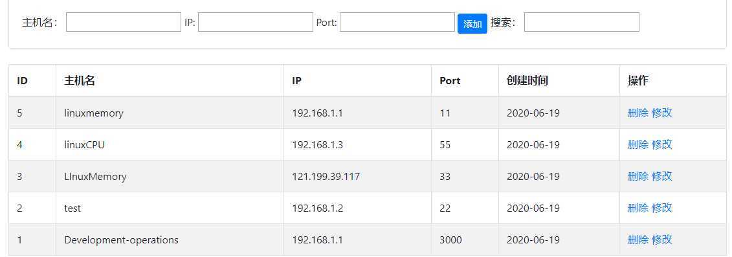
Task: Modify the Development-operations host entry
Action: (662, 240)
